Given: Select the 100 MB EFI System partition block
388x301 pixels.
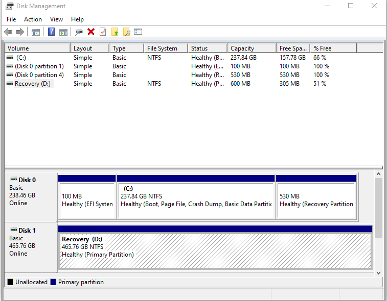Looking at the screenshot, I should click(87, 197).
